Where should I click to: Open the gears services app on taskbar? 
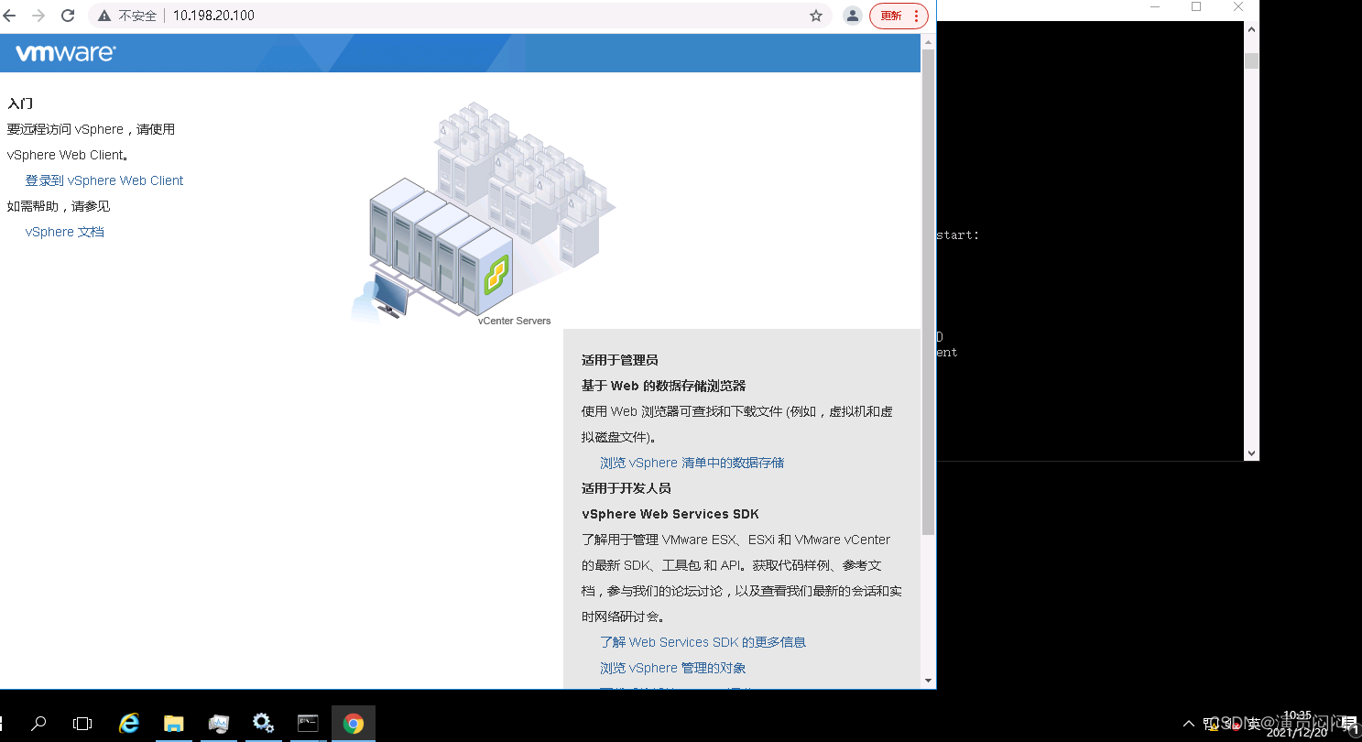[263, 724]
